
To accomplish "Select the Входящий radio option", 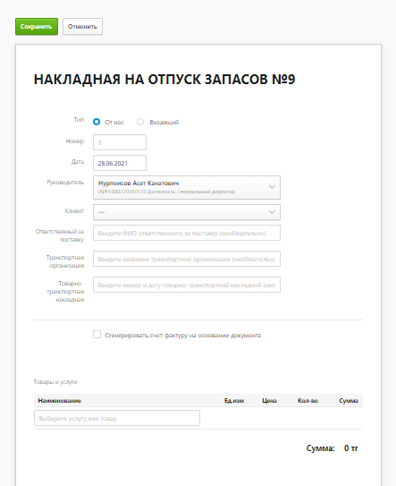I will click(140, 122).
